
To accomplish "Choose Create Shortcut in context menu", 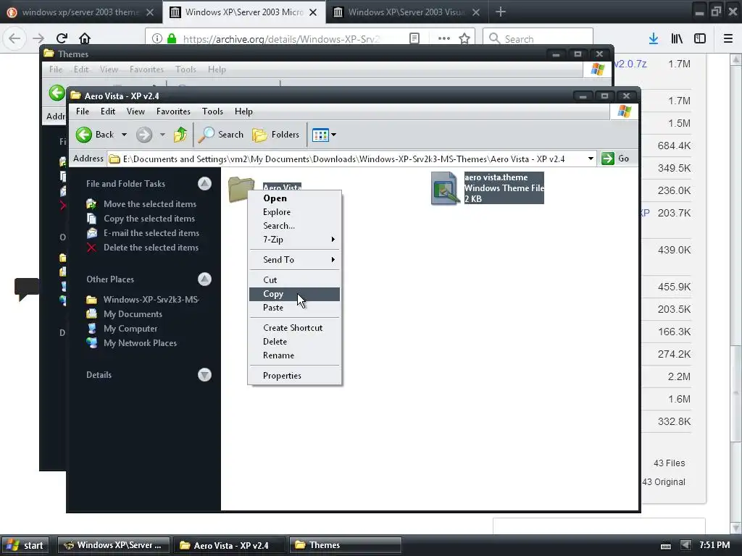I will point(294,328).
